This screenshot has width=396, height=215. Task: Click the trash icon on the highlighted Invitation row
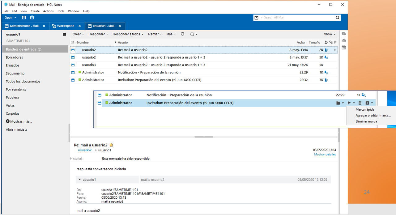[360, 103]
